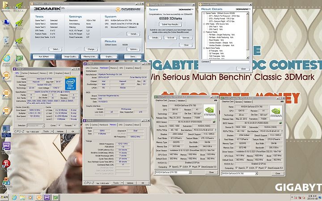Open Windows Explorer from the taskbar
The image size is (322, 201).
point(22,197)
